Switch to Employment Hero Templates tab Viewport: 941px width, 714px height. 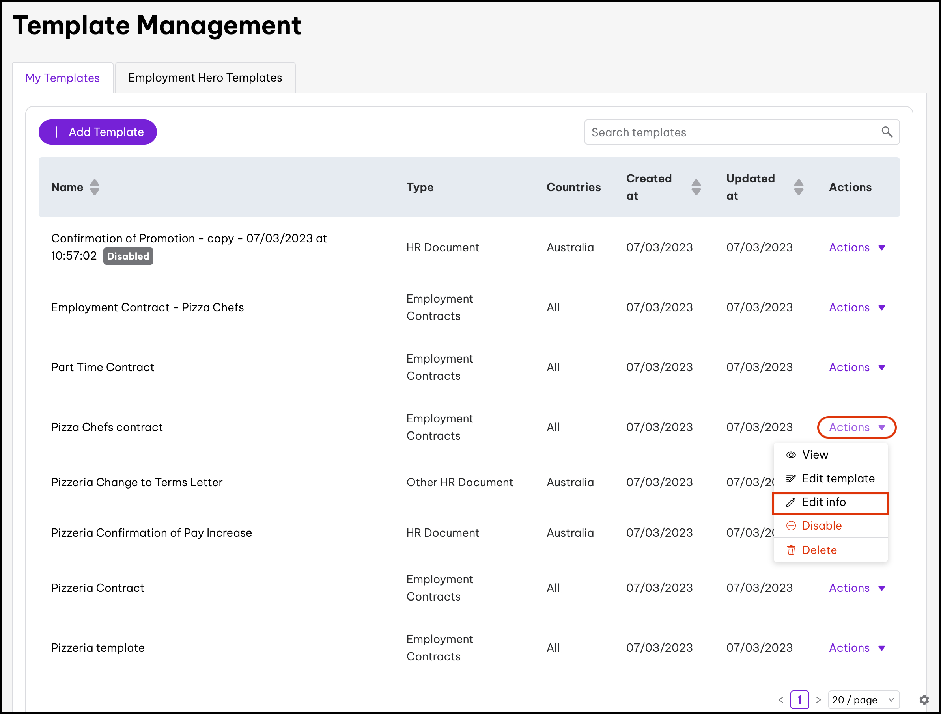tap(205, 78)
